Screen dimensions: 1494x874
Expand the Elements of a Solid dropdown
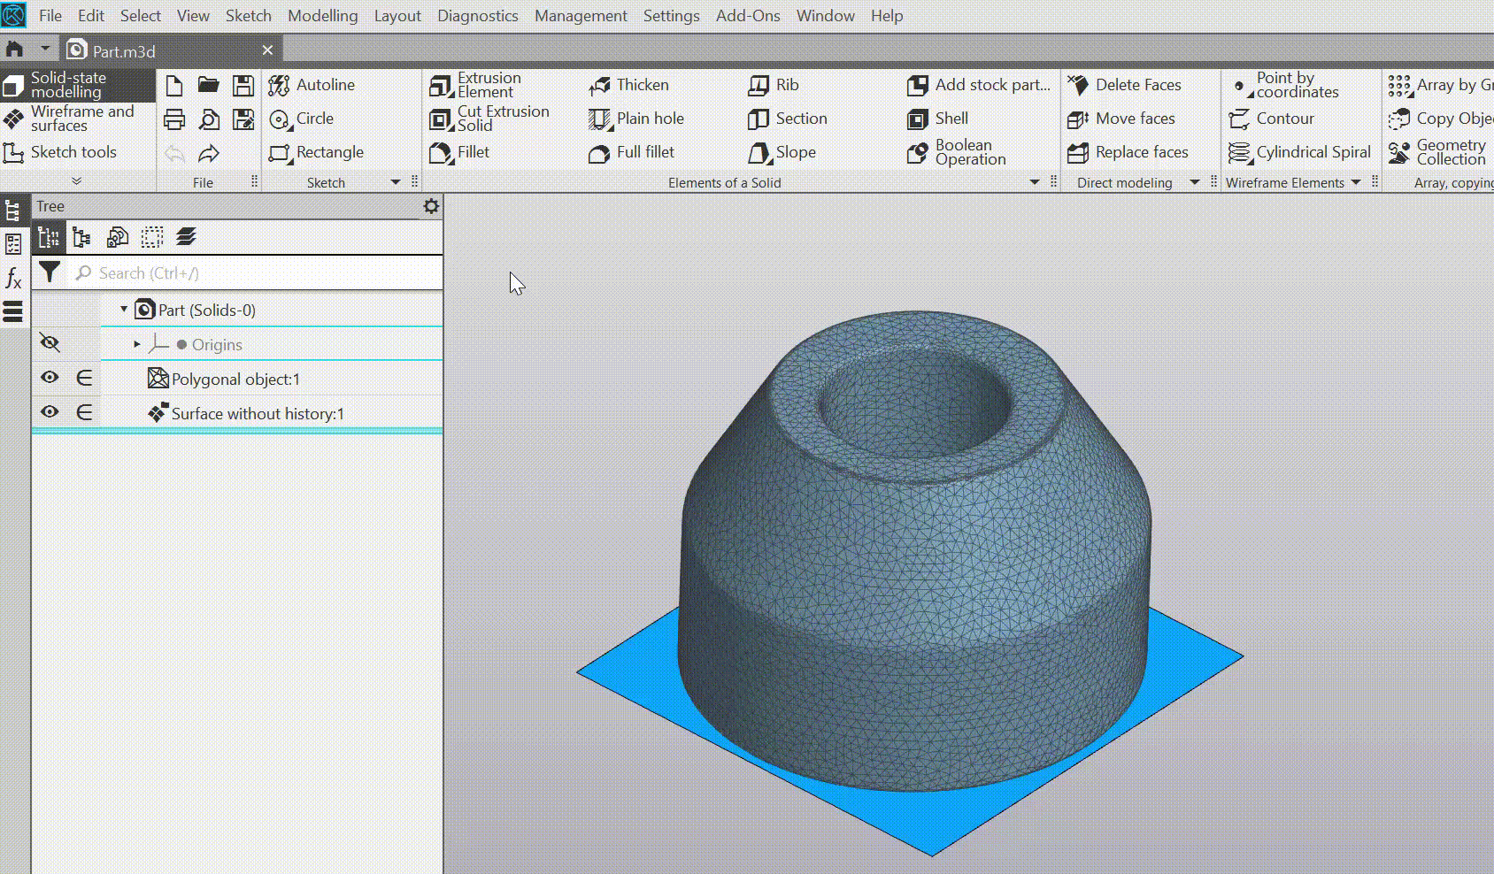coord(1034,182)
